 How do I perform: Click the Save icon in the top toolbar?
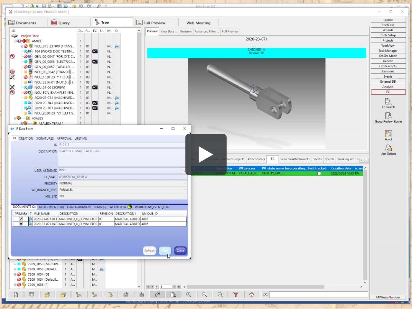click(x=44, y=6)
